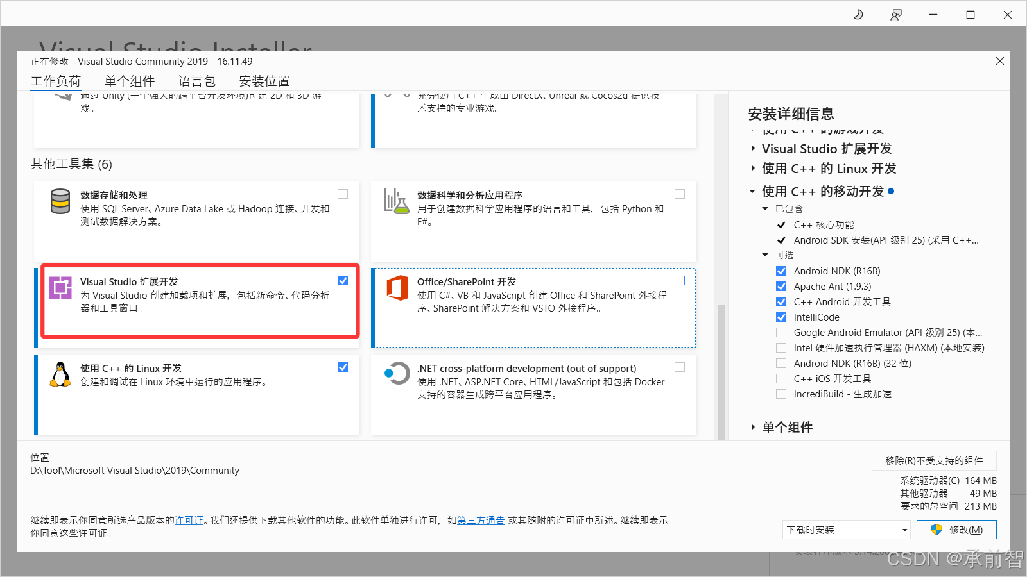
Task: Close the modify dialog with the X
Action: coord(999,61)
